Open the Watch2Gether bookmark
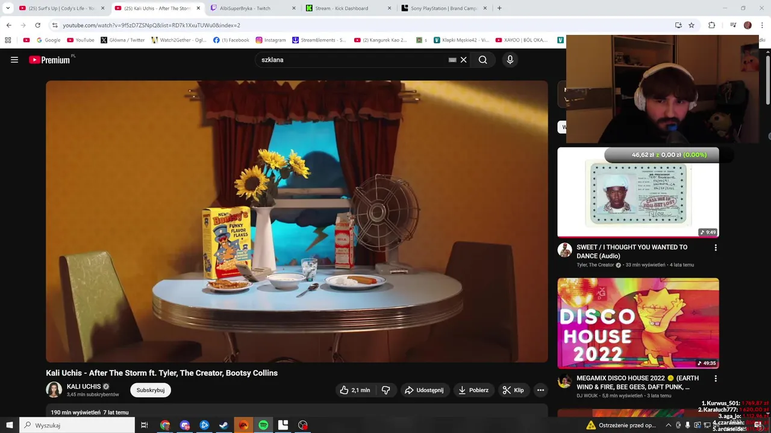Screen dimensions: 771x433 179,40
